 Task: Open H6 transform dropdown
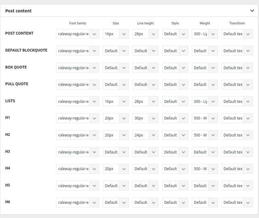pos(237,203)
